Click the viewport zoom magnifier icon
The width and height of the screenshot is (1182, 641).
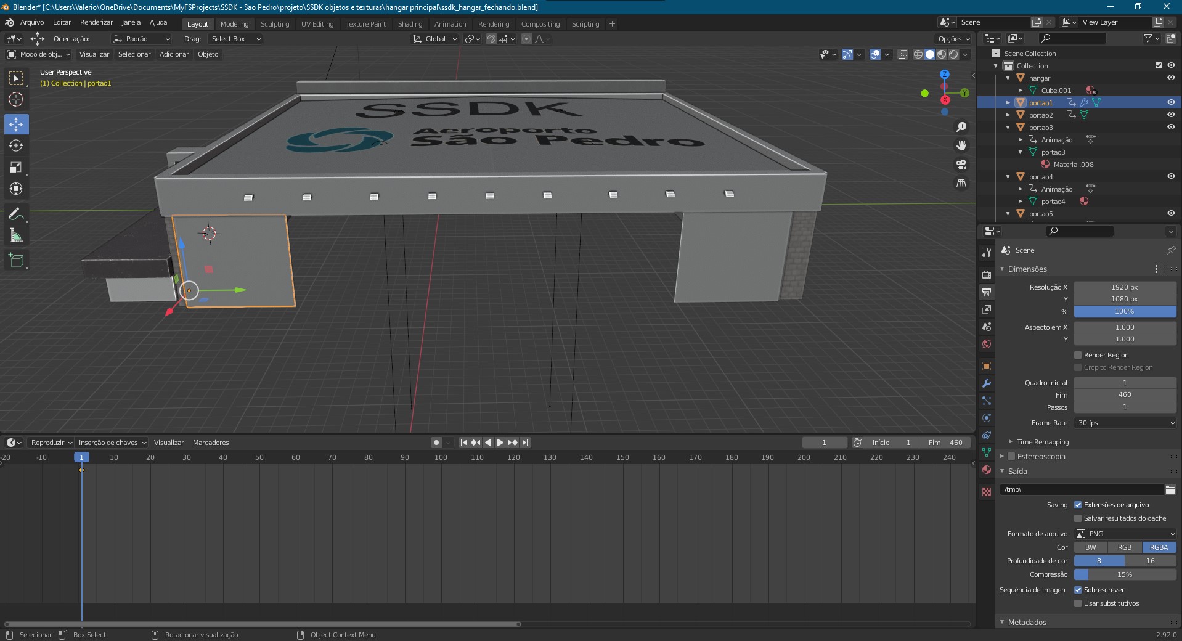click(961, 127)
